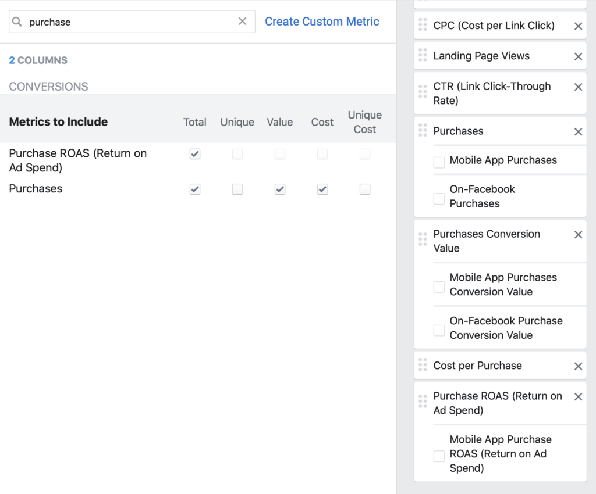This screenshot has width=596, height=494.
Task: Select the CONVERSIONS section header
Action: point(48,86)
